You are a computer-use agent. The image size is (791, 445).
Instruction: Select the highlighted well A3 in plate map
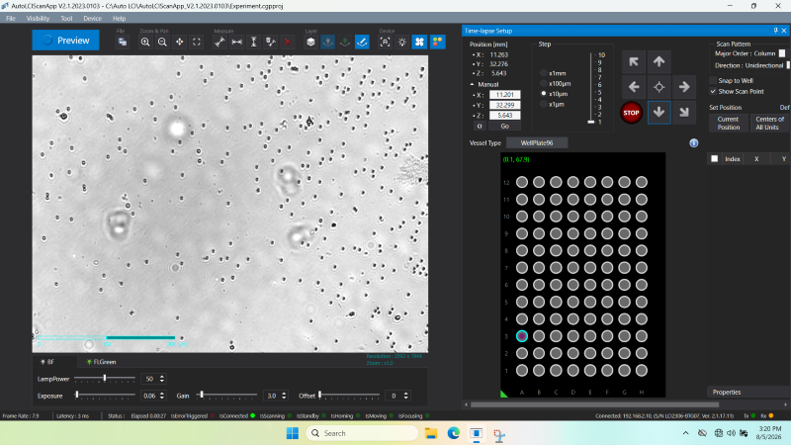click(522, 336)
